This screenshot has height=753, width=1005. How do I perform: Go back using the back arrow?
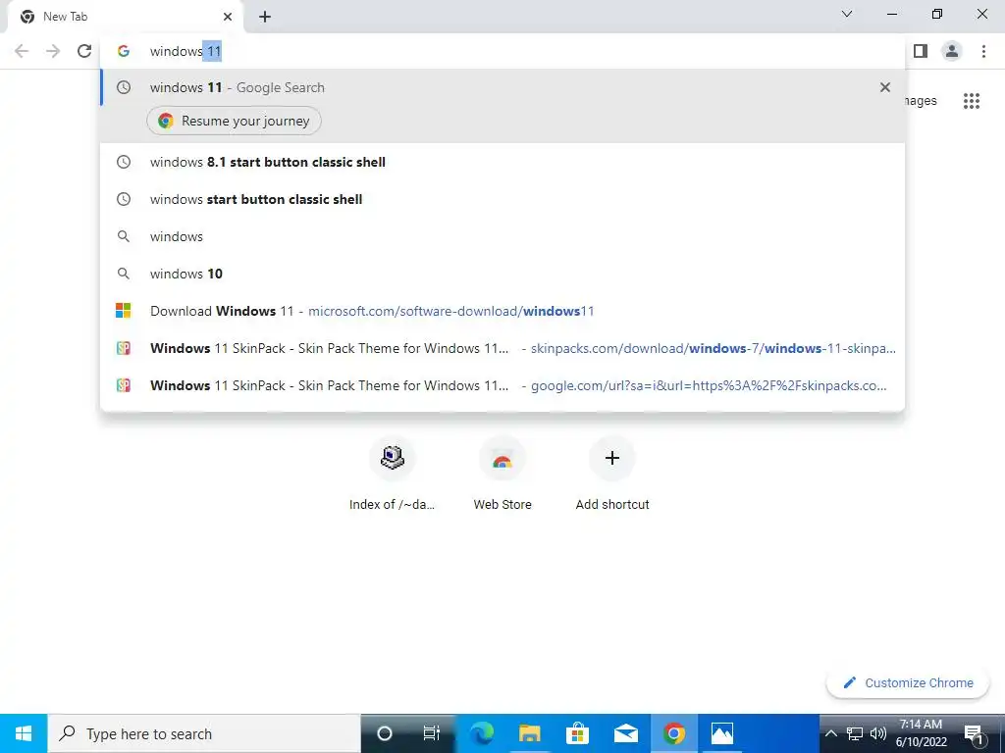[22, 51]
